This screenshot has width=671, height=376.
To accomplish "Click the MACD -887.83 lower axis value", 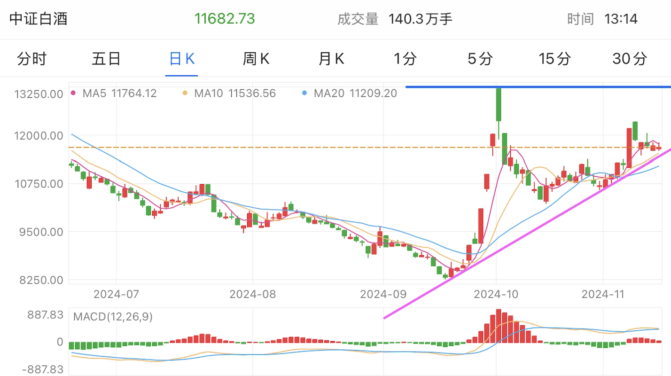I will pyautogui.click(x=42, y=369).
